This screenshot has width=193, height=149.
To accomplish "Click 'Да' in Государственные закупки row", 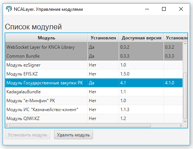I will click(x=91, y=83).
